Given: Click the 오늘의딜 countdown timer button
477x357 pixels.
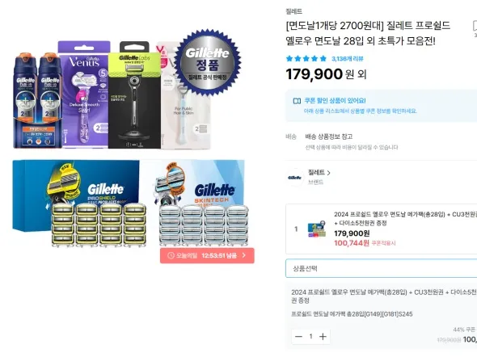Looking at the screenshot, I should pos(207,255).
